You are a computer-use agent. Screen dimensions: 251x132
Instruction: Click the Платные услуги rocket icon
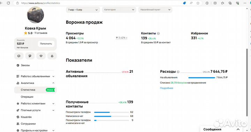tap(18, 110)
